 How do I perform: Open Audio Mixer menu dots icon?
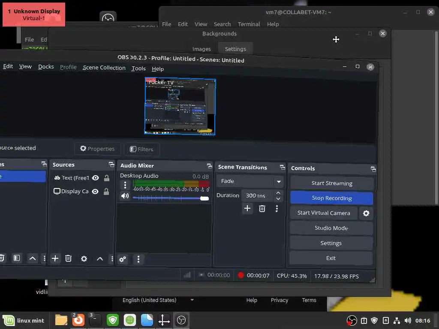pyautogui.click(x=138, y=259)
